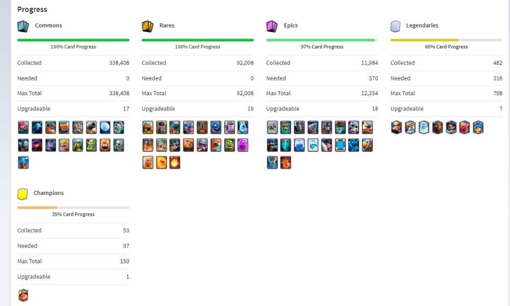Screen dimensions: 510x306
Task: Click the Champions 35% progress bar
Action: pos(73,208)
